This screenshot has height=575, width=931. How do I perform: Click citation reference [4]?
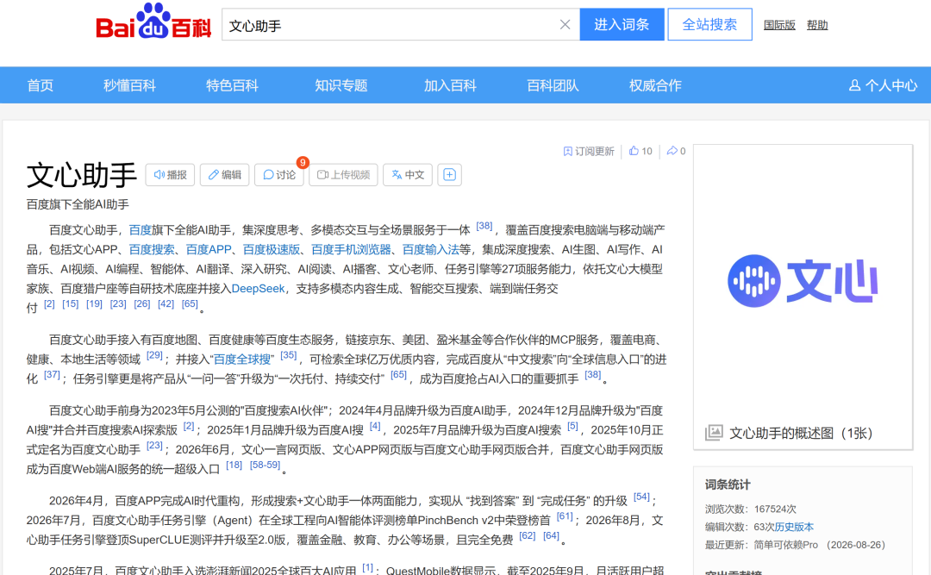[375, 426]
